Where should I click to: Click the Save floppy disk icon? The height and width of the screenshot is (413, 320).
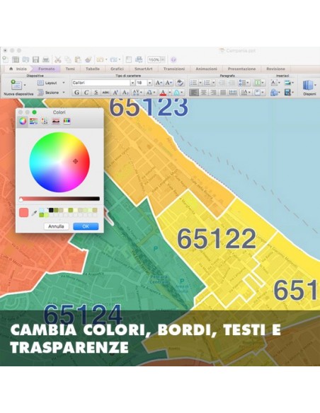[35, 60]
